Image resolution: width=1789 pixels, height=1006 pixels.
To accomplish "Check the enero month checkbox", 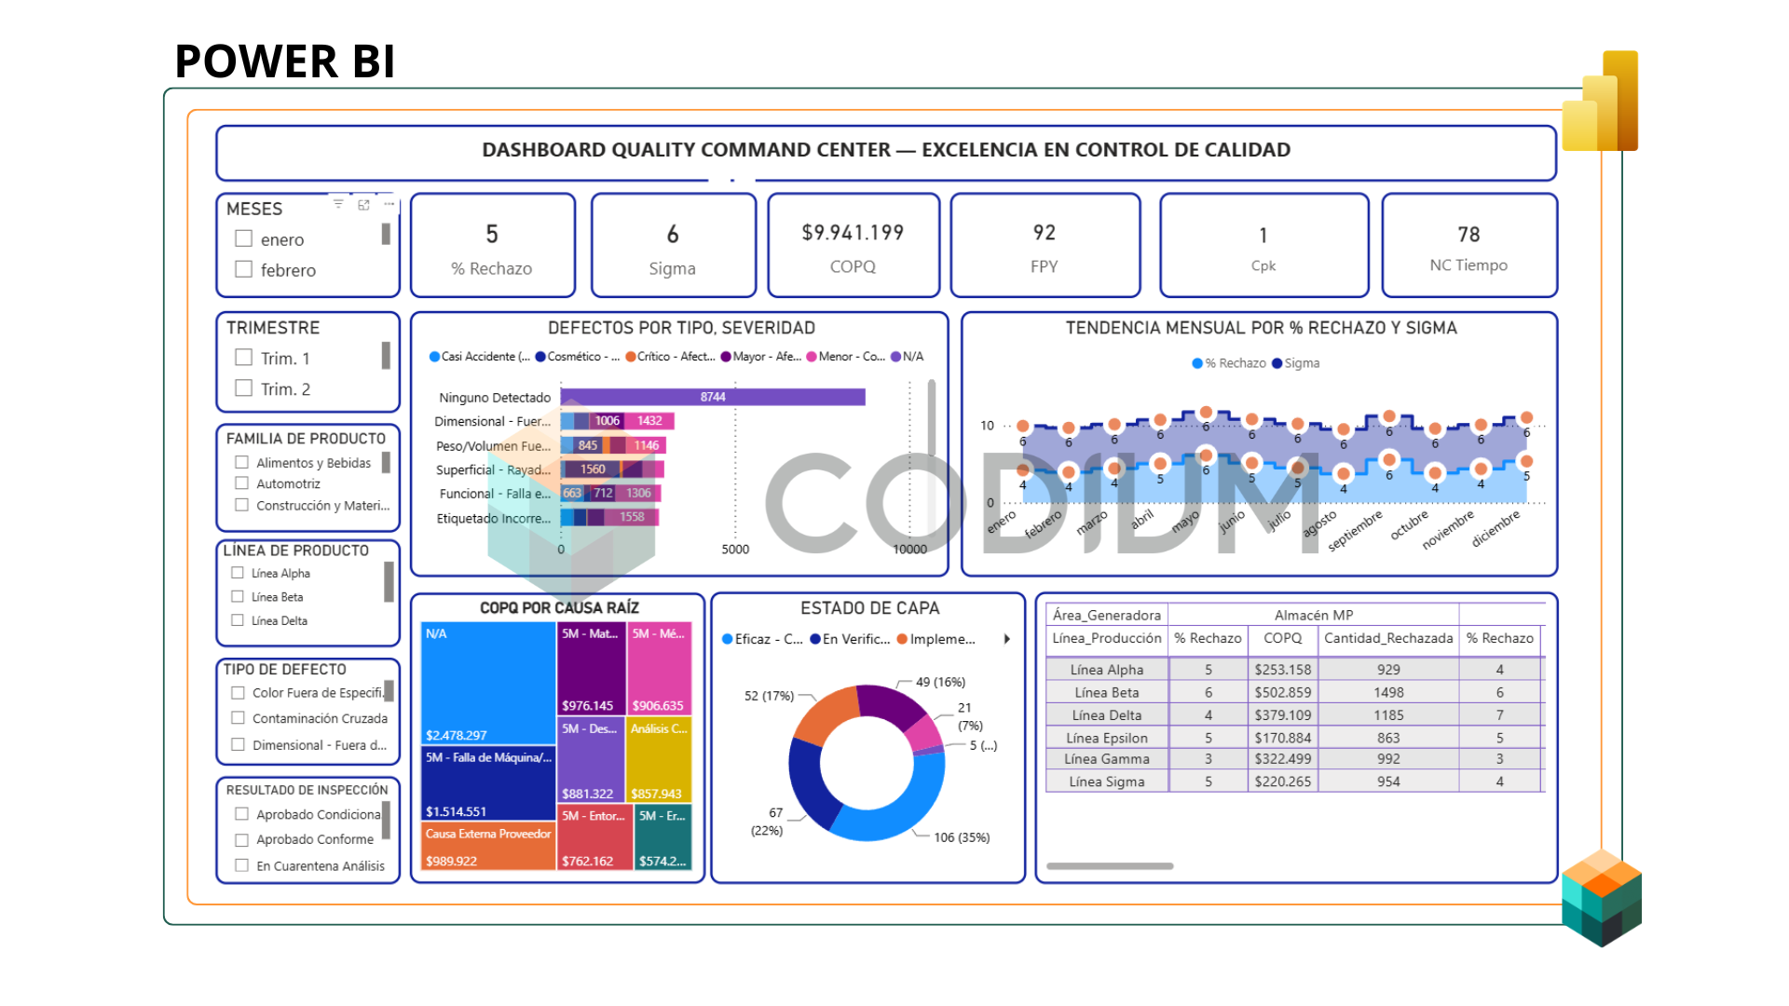I will click(244, 238).
